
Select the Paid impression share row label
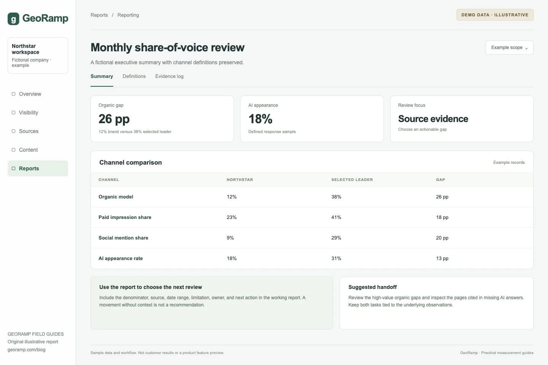point(125,217)
